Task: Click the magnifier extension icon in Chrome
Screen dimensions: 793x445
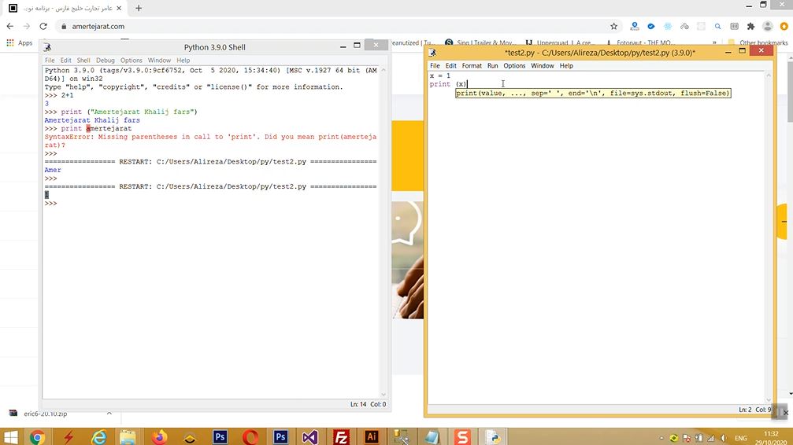Action: [x=717, y=26]
